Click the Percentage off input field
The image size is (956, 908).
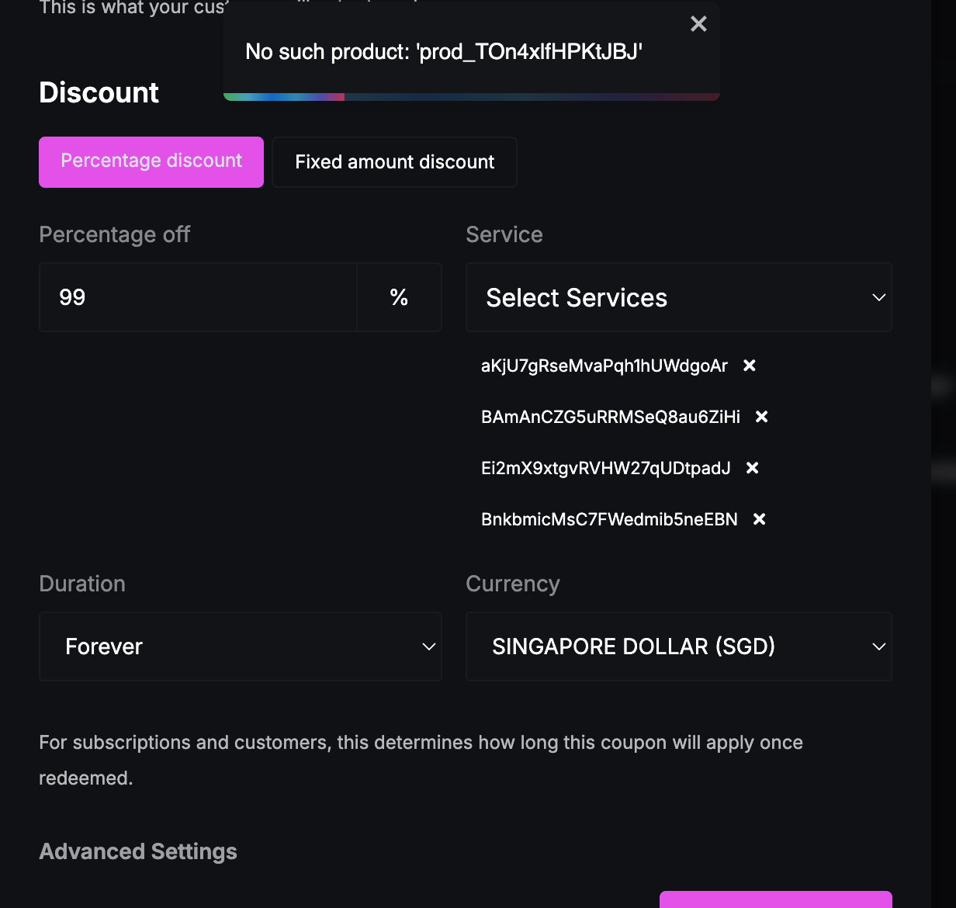198,297
